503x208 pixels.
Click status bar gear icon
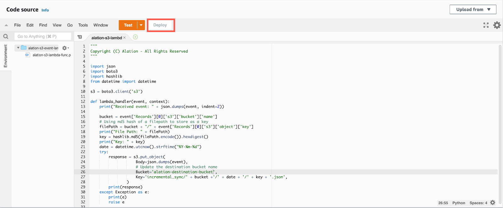pos(493,203)
